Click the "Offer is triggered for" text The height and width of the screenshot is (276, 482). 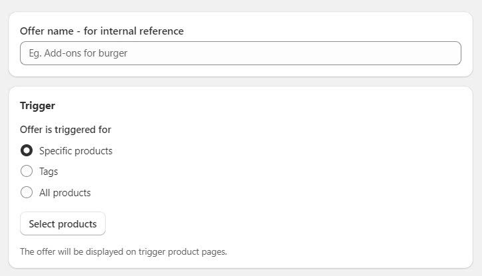tap(65, 130)
